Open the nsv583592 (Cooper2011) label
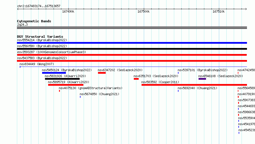255x144 pixels. tap(160, 82)
